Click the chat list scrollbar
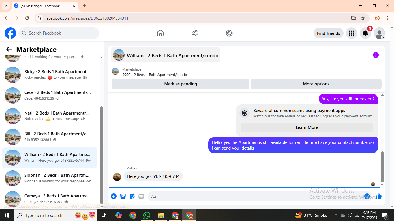This screenshot has width=394, height=221. 102,155
